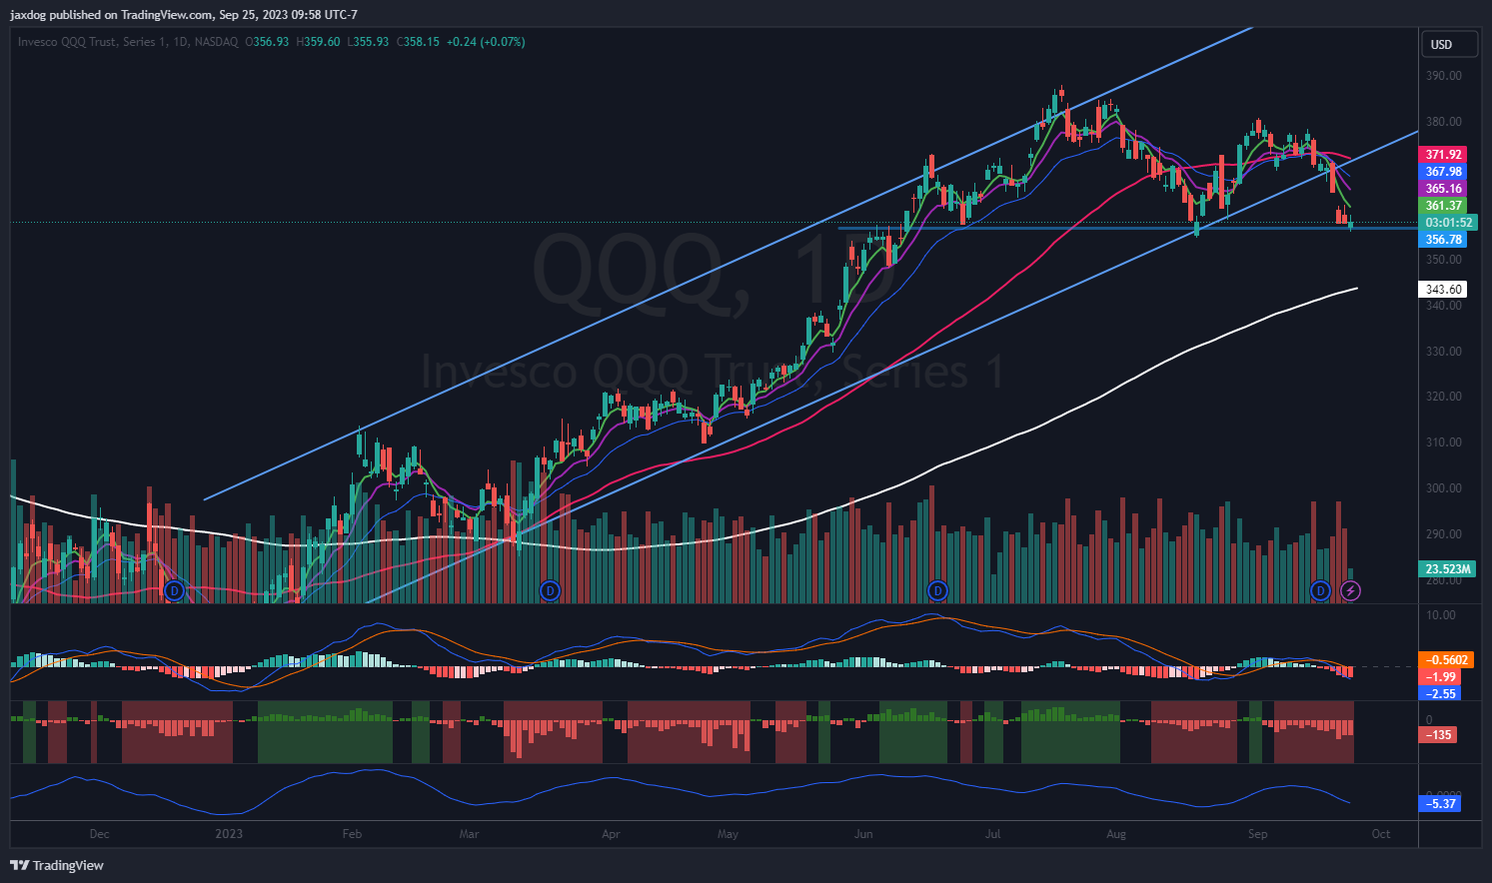Click the orange -0.5602 indicator value
The width and height of the screenshot is (1492, 883).
1447,660
